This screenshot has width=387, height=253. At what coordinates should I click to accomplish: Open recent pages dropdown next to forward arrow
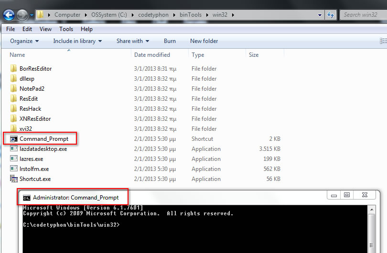(32, 15)
